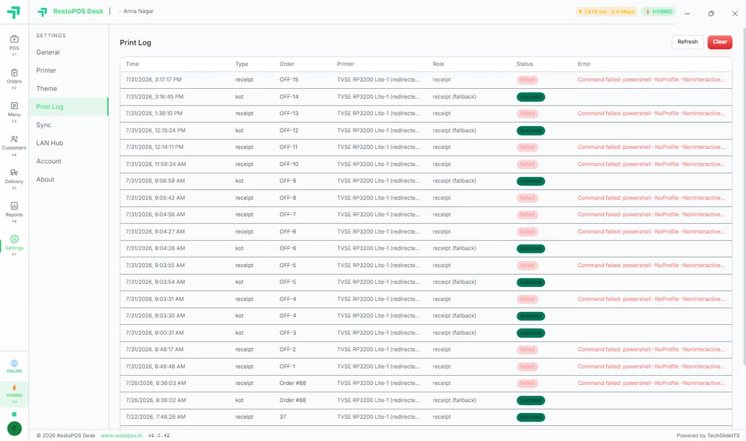Select order cell OFF-3
This screenshot has width=746, height=441.
(288, 332)
